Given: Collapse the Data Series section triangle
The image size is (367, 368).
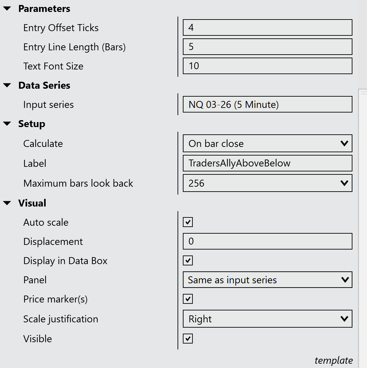Looking at the screenshot, I should 7,86.
